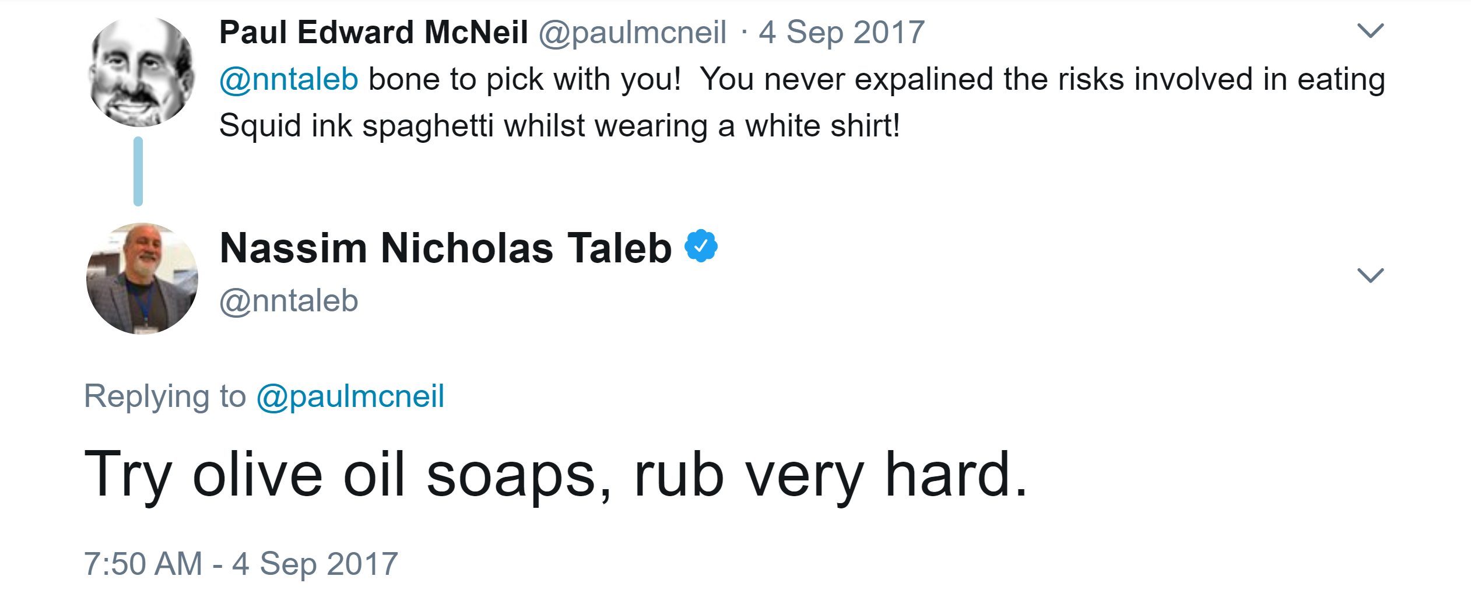Click the '7:50 AM - 4 Sep 2017' timestamp
The image size is (1471, 611).
click(241, 564)
